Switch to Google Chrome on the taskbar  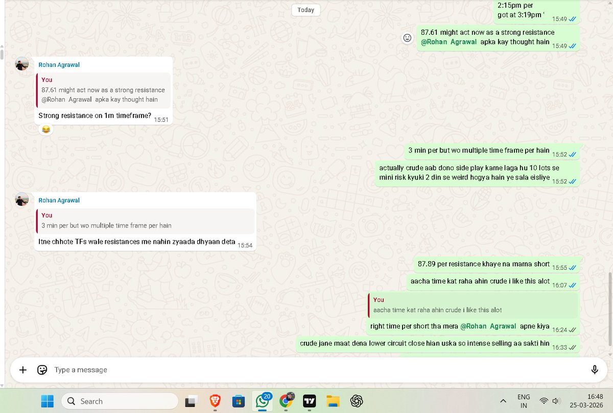(x=286, y=401)
